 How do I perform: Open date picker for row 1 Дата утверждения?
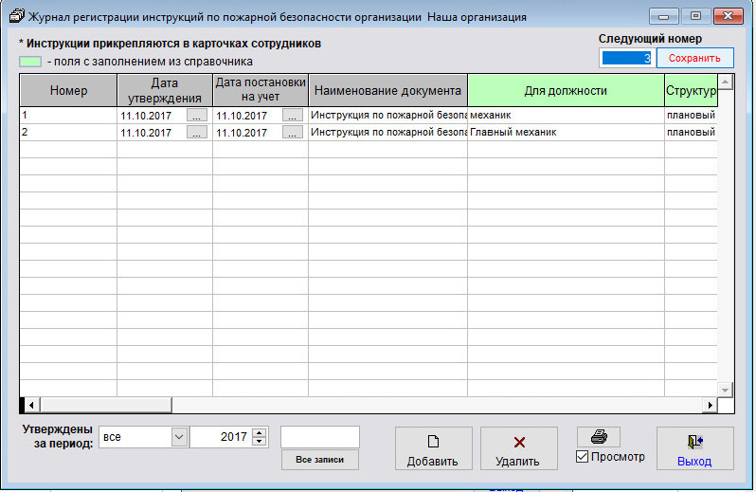(x=197, y=116)
